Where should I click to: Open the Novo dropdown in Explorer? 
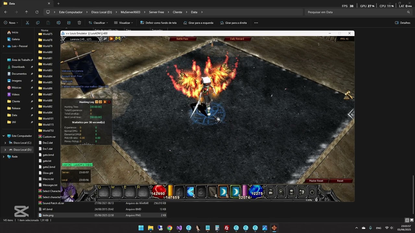(11, 23)
